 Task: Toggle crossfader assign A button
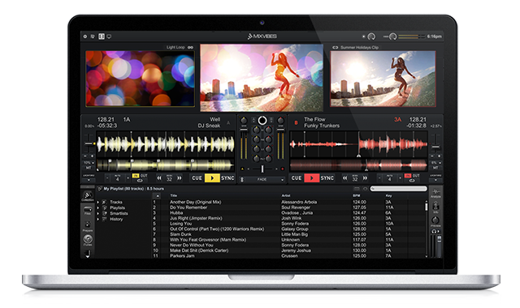(242, 169)
